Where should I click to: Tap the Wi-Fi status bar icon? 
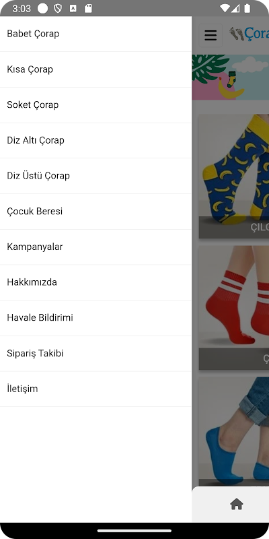225,8
